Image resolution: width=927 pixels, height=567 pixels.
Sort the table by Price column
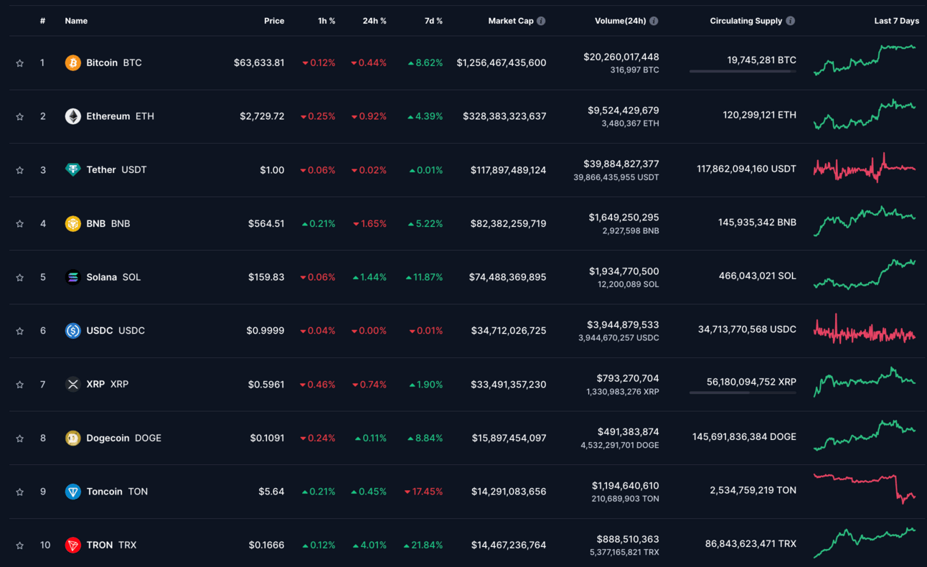coord(274,21)
